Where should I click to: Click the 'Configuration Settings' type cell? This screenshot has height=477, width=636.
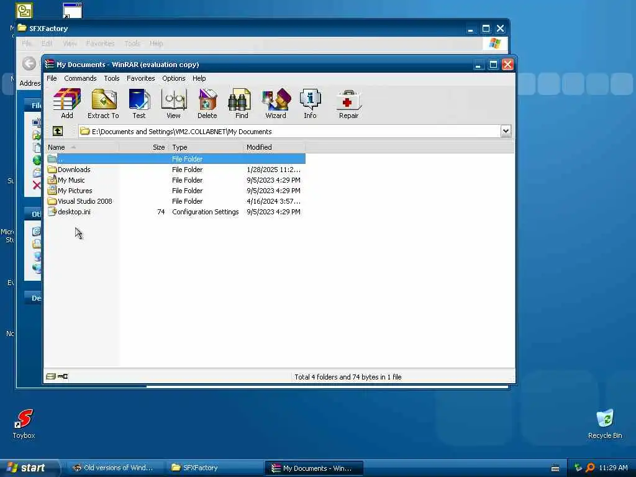pos(205,212)
